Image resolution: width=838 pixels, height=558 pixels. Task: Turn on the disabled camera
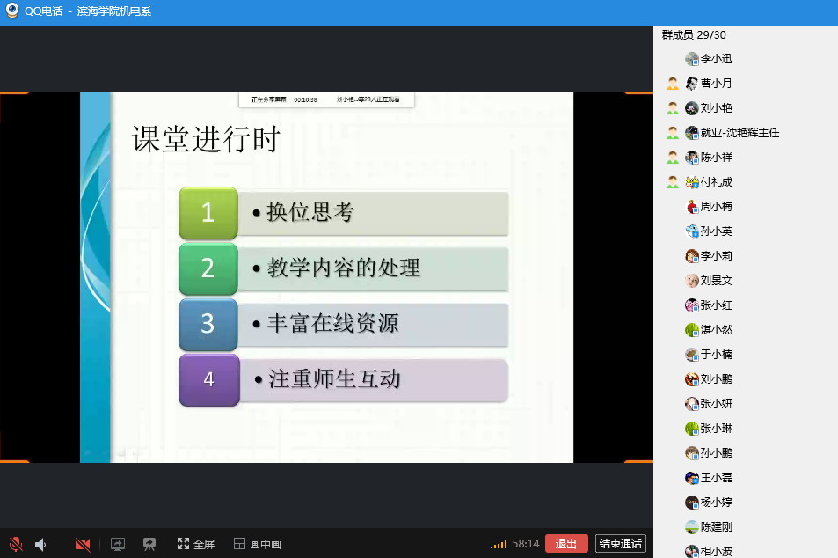83,545
